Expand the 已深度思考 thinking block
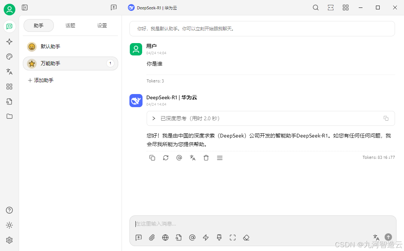The width and height of the screenshot is (404, 251). pyautogui.click(x=270, y=118)
